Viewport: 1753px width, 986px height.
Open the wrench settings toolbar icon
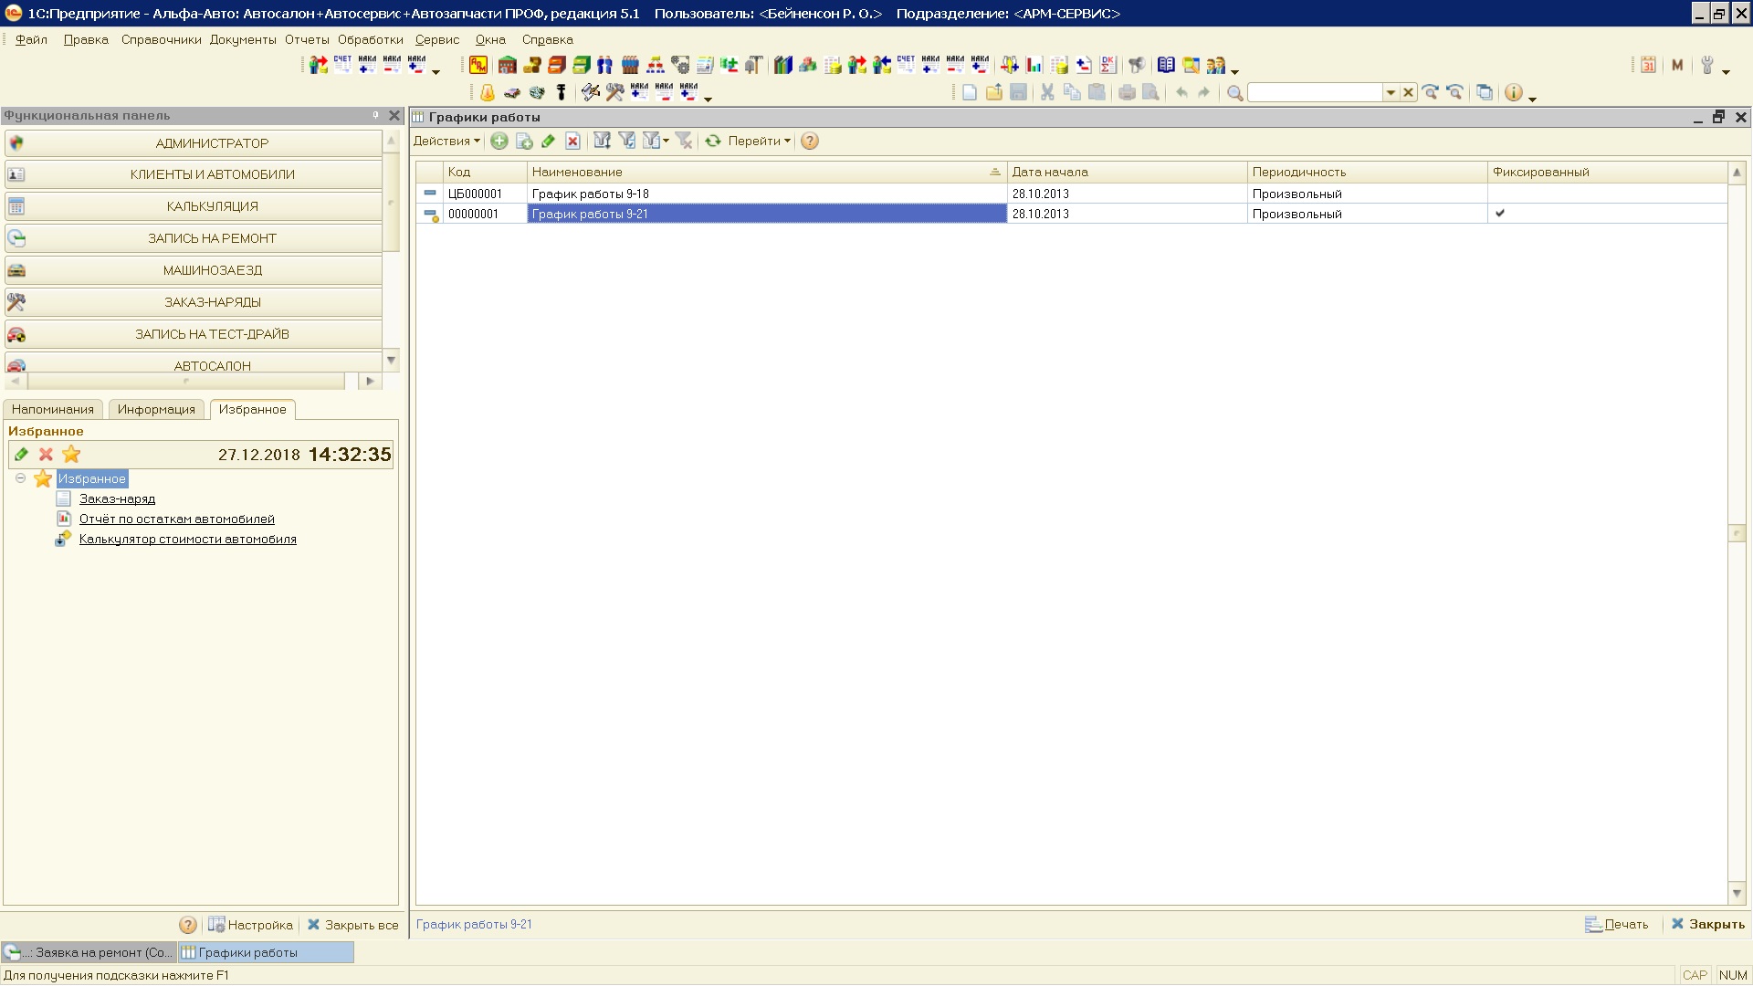click(x=1706, y=65)
